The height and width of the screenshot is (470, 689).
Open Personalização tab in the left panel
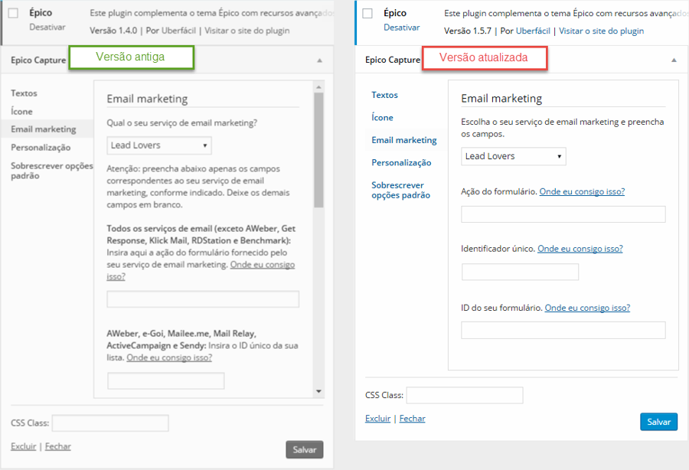point(41,147)
